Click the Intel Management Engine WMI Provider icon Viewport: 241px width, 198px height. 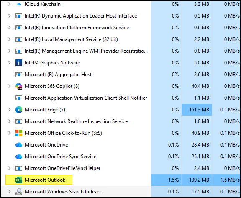(x=19, y=51)
